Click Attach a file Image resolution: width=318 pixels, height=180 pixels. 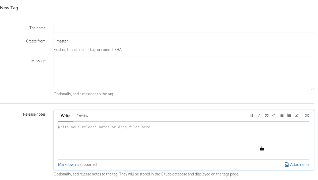(300, 165)
